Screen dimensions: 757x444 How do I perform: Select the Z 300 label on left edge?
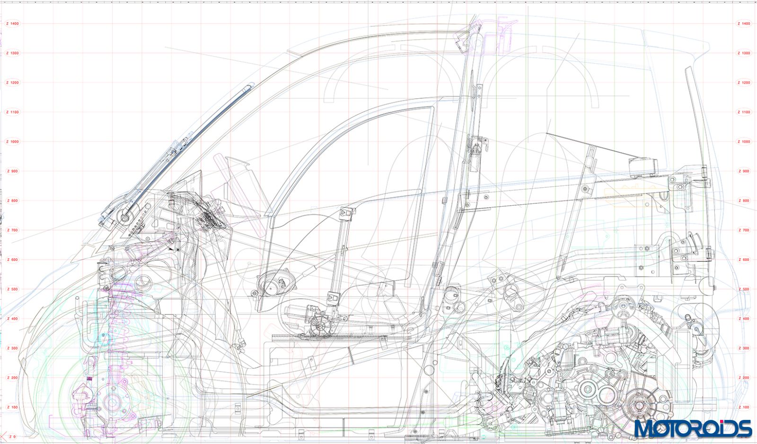pyautogui.click(x=12, y=348)
